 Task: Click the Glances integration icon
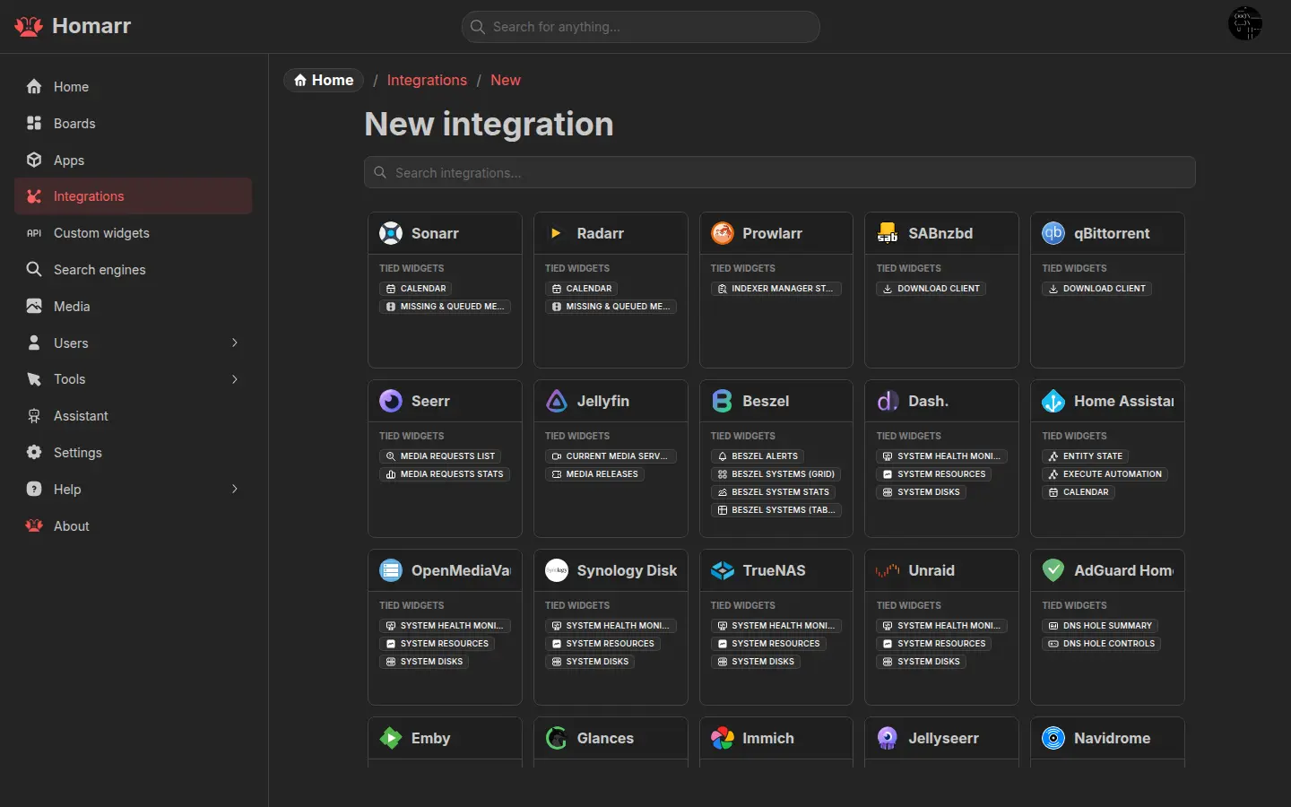[x=557, y=738]
